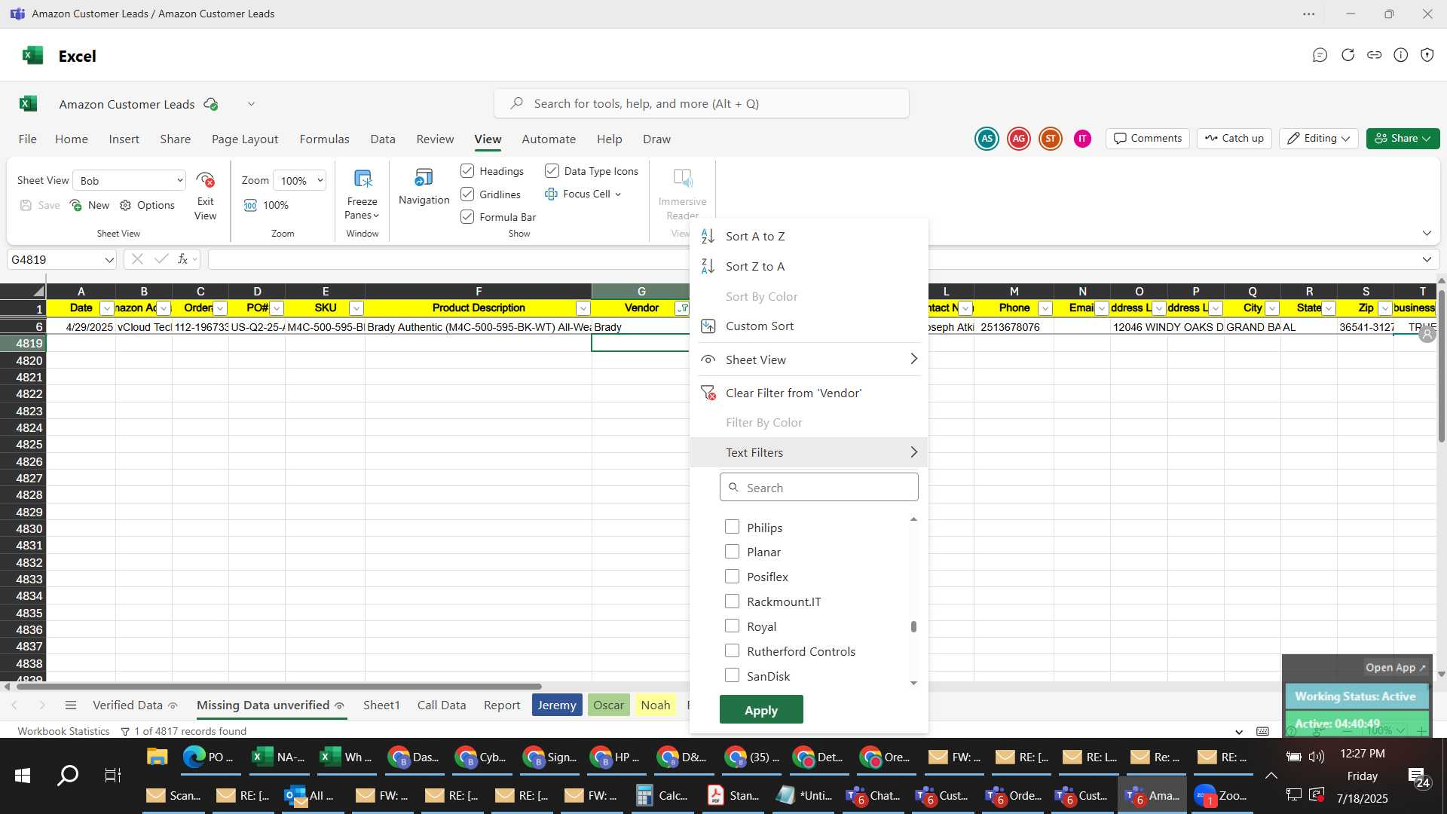The image size is (1447, 814).
Task: Open Windows Start menu
Action: pyautogui.click(x=23, y=775)
